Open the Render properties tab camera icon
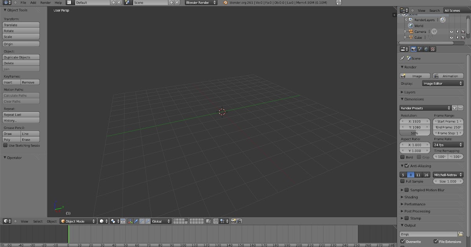The height and width of the screenshot is (247, 471). pos(413,49)
